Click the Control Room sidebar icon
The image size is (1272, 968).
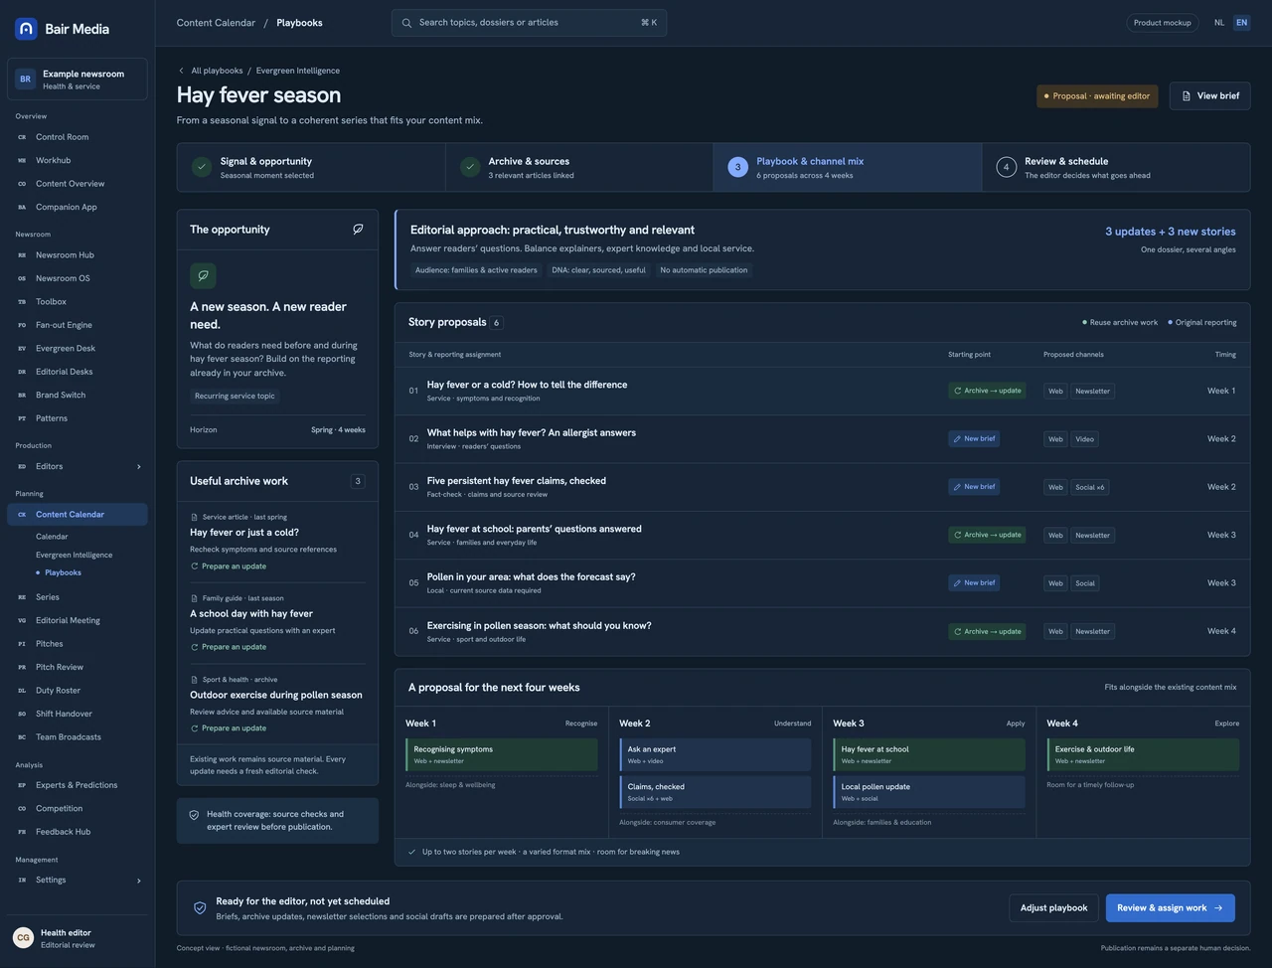click(22, 137)
